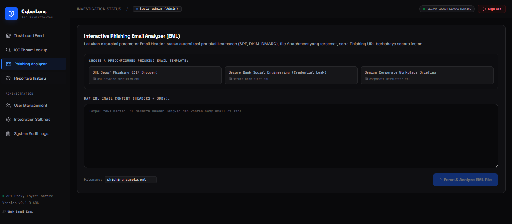Click the API Proxy Layer: Active text
Screen dimensions: 512x224
[29, 196]
